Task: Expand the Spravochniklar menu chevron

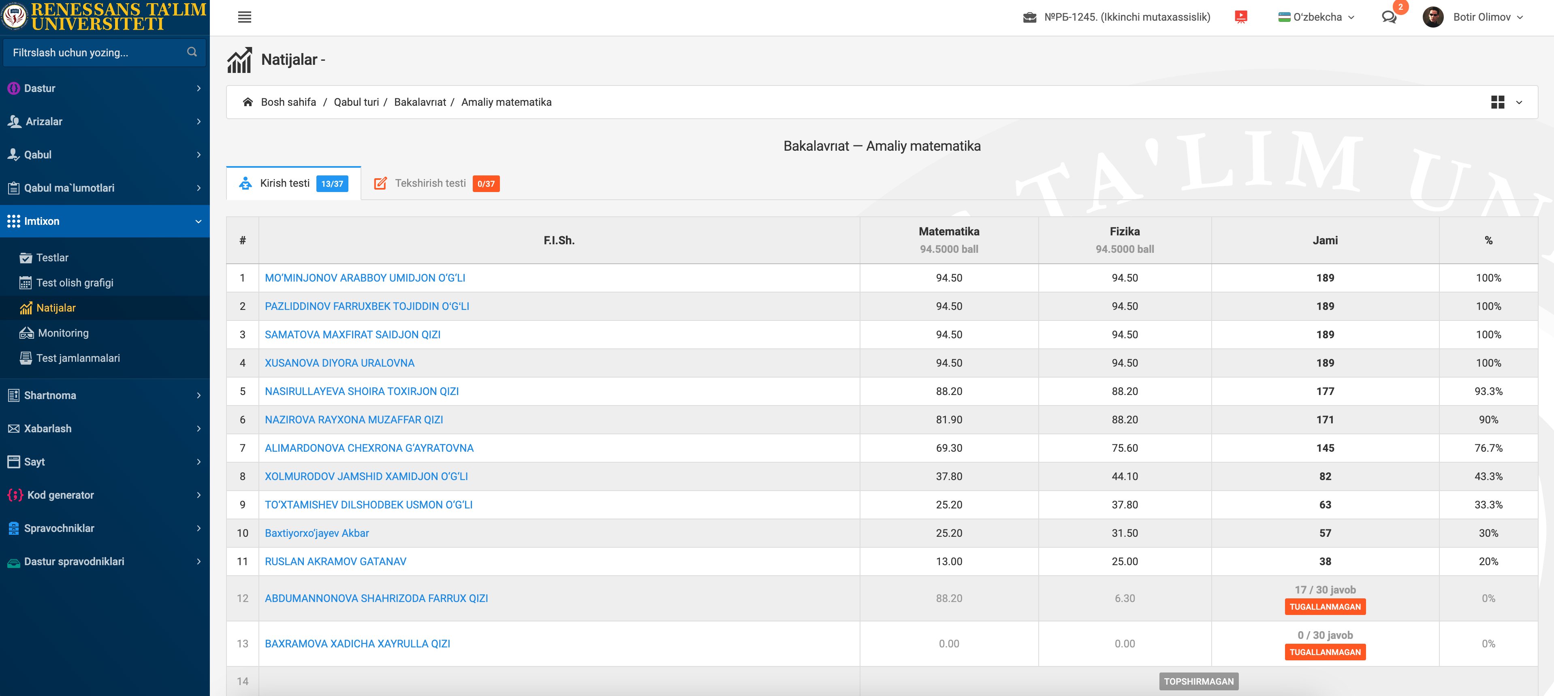Action: pos(199,528)
